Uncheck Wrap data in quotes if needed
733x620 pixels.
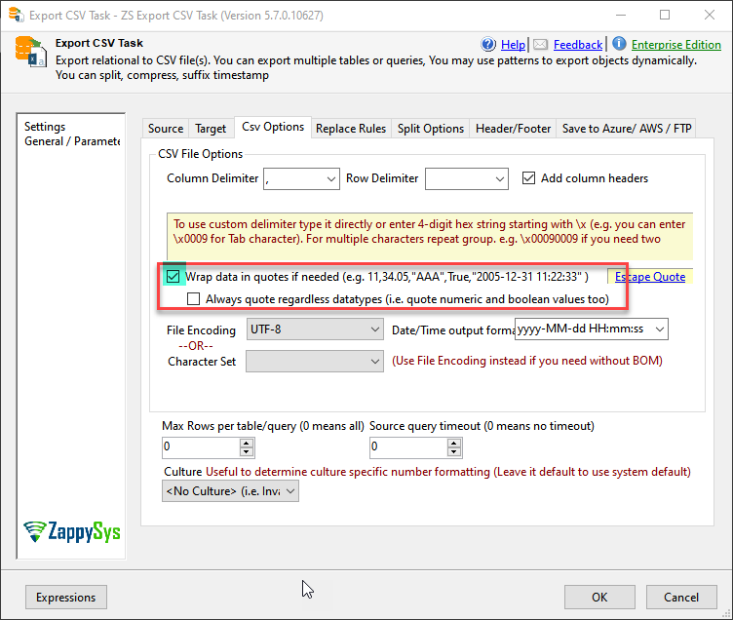pyautogui.click(x=173, y=277)
